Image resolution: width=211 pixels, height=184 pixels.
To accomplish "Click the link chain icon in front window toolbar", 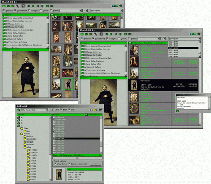I will (x=95, y=34).
